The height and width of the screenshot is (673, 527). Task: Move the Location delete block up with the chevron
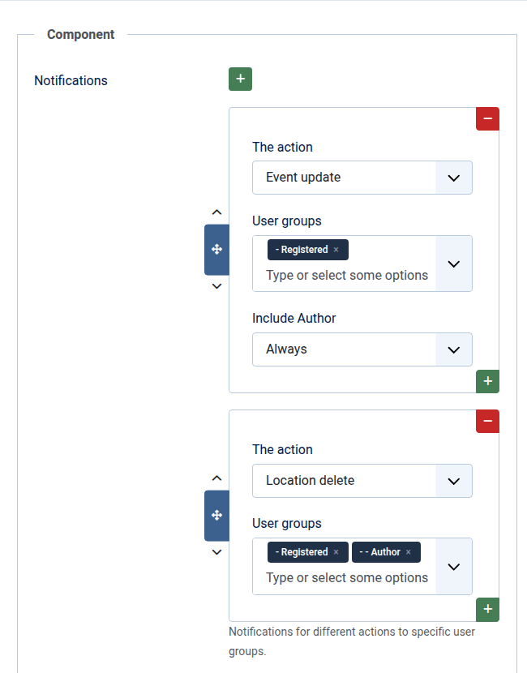[x=216, y=478]
